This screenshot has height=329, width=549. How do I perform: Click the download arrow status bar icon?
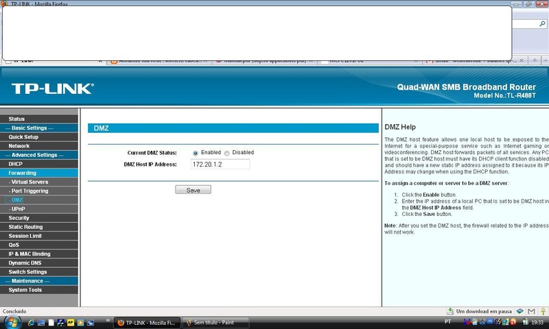point(450,311)
